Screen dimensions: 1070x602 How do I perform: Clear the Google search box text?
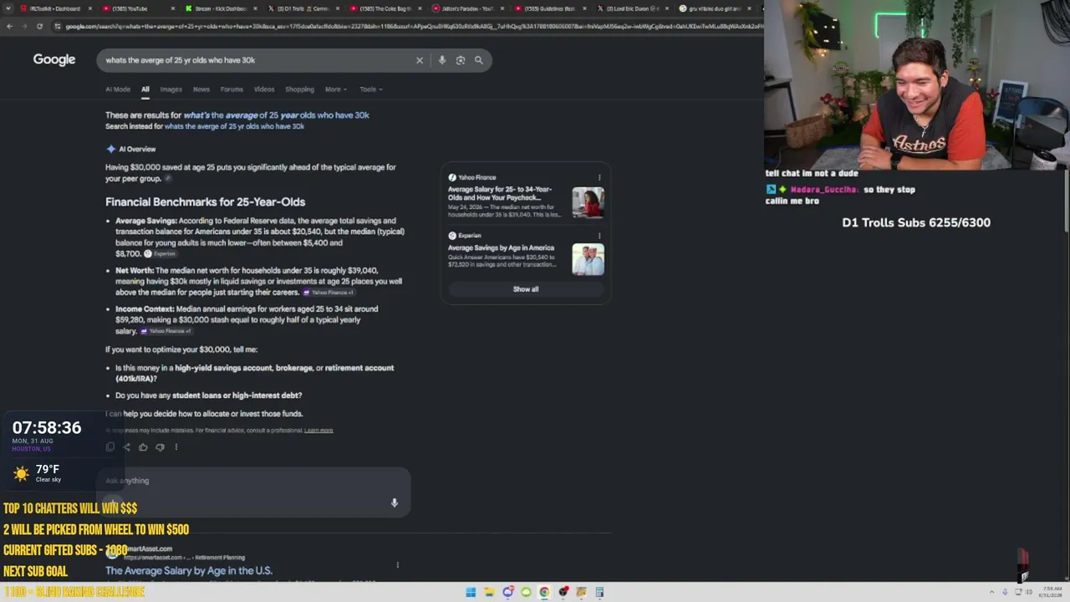point(420,60)
